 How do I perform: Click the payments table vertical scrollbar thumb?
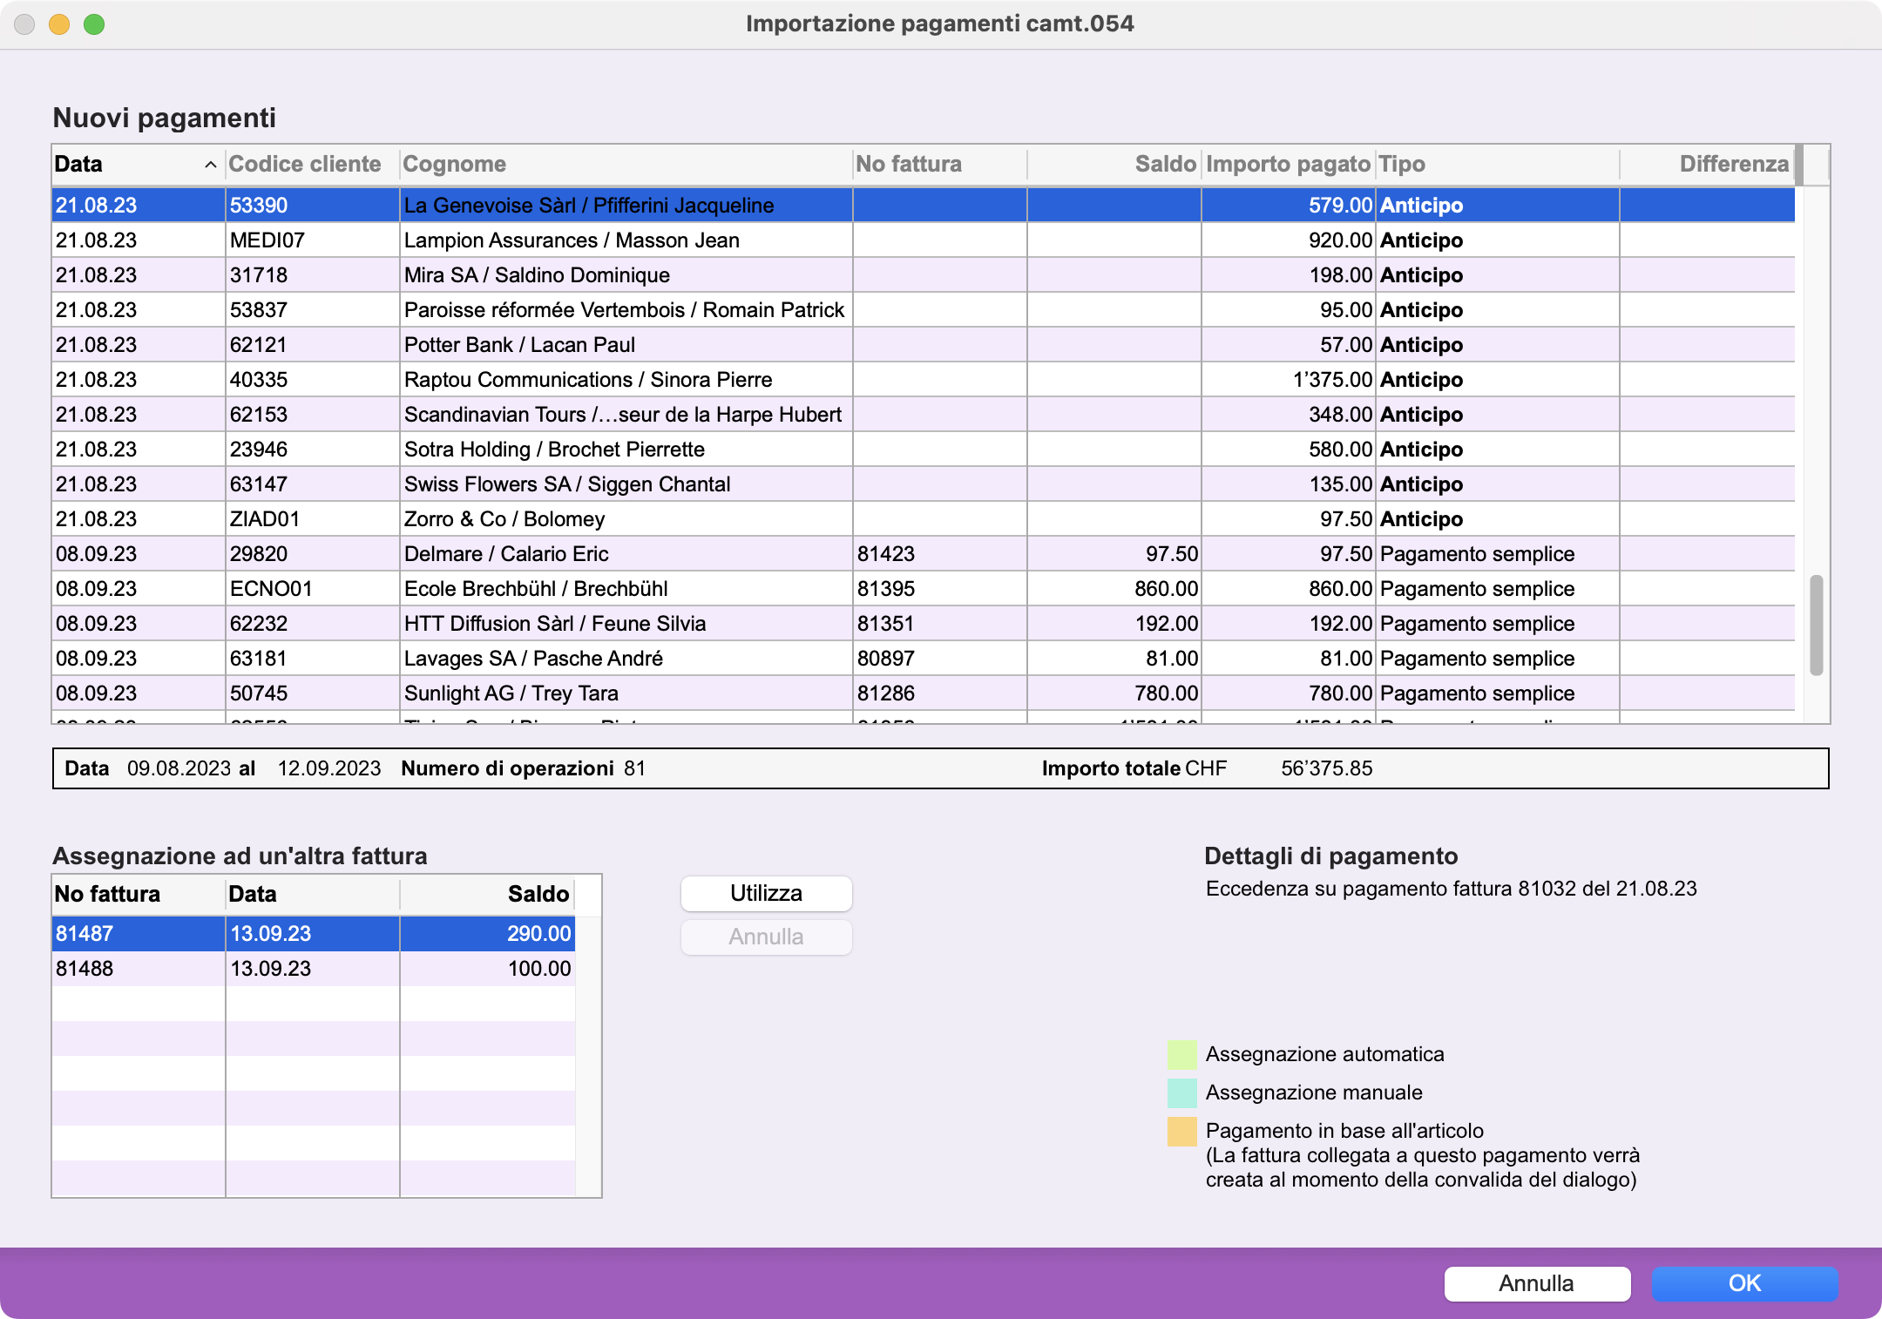click(1817, 625)
